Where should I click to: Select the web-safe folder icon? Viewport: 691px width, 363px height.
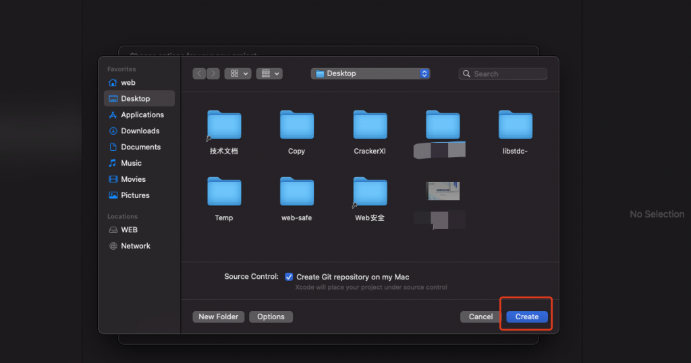[x=297, y=192]
